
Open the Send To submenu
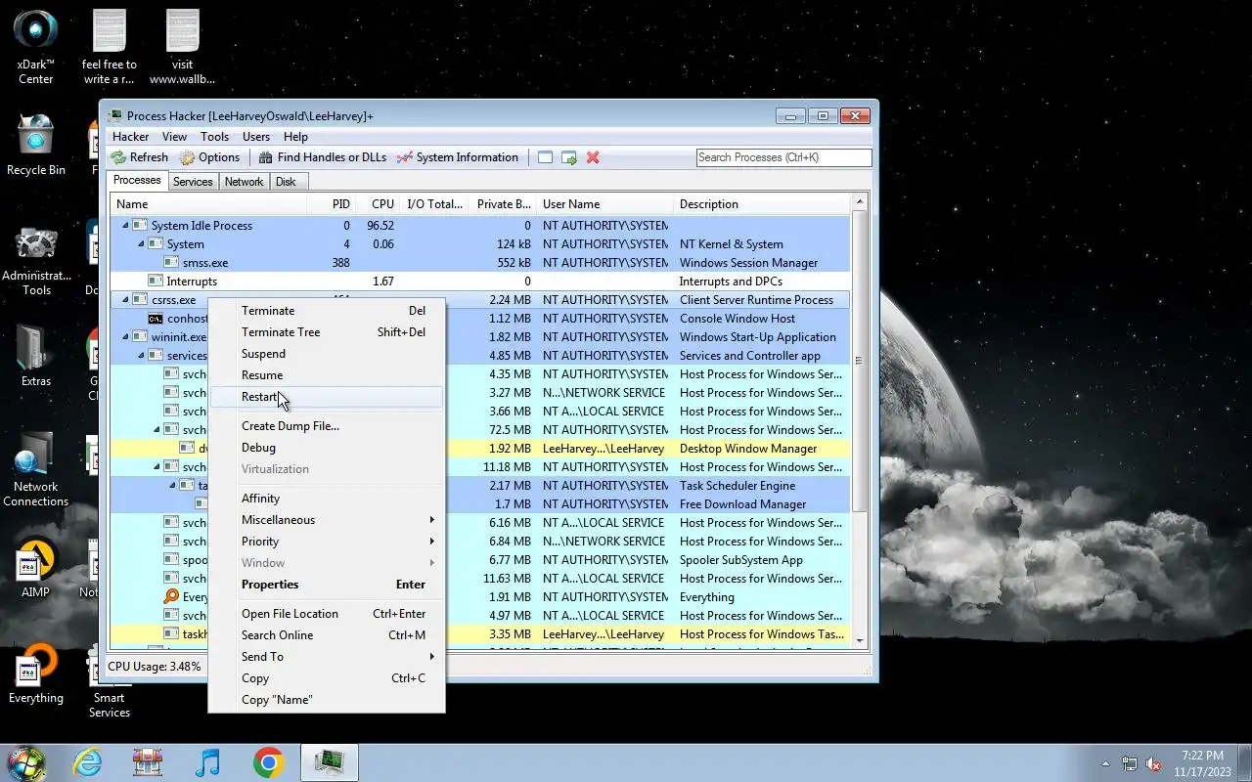pos(327,657)
